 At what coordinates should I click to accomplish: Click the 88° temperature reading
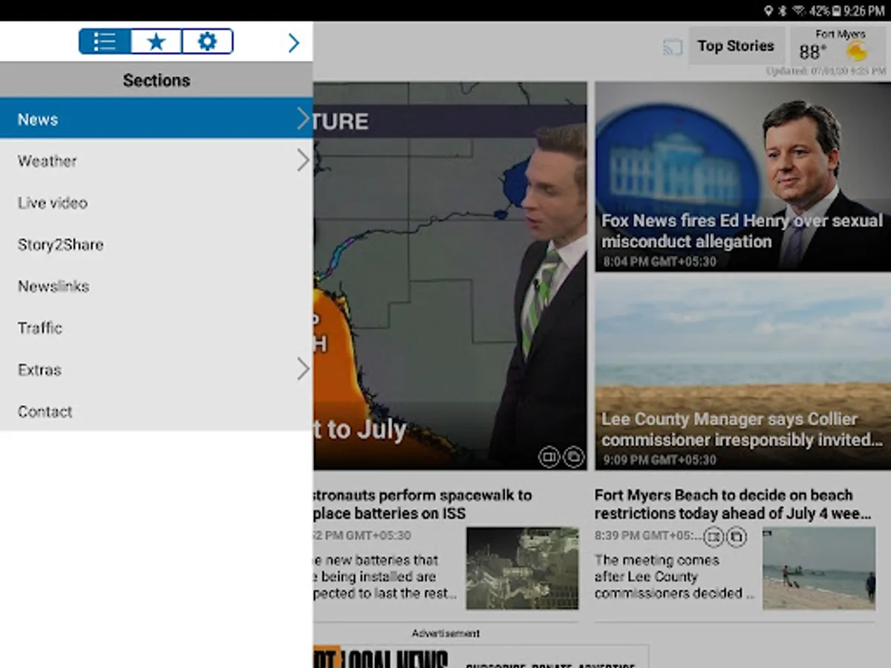[812, 52]
